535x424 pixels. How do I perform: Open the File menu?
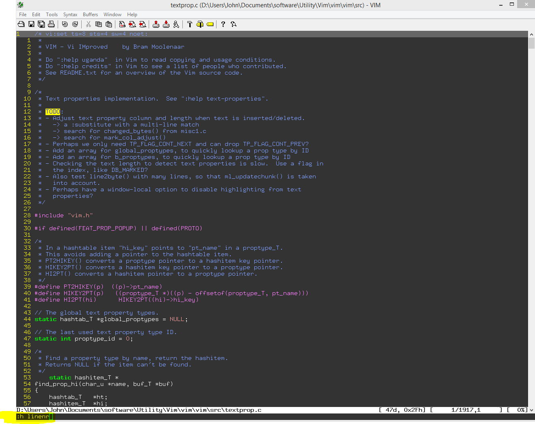[x=23, y=14]
